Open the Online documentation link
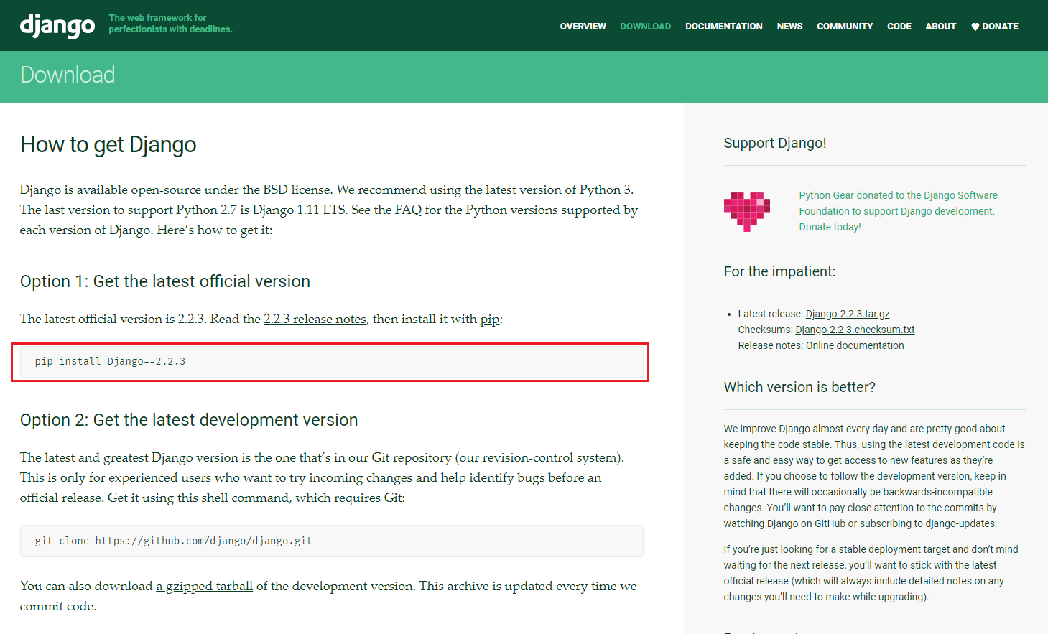1048x634 pixels. 855,345
